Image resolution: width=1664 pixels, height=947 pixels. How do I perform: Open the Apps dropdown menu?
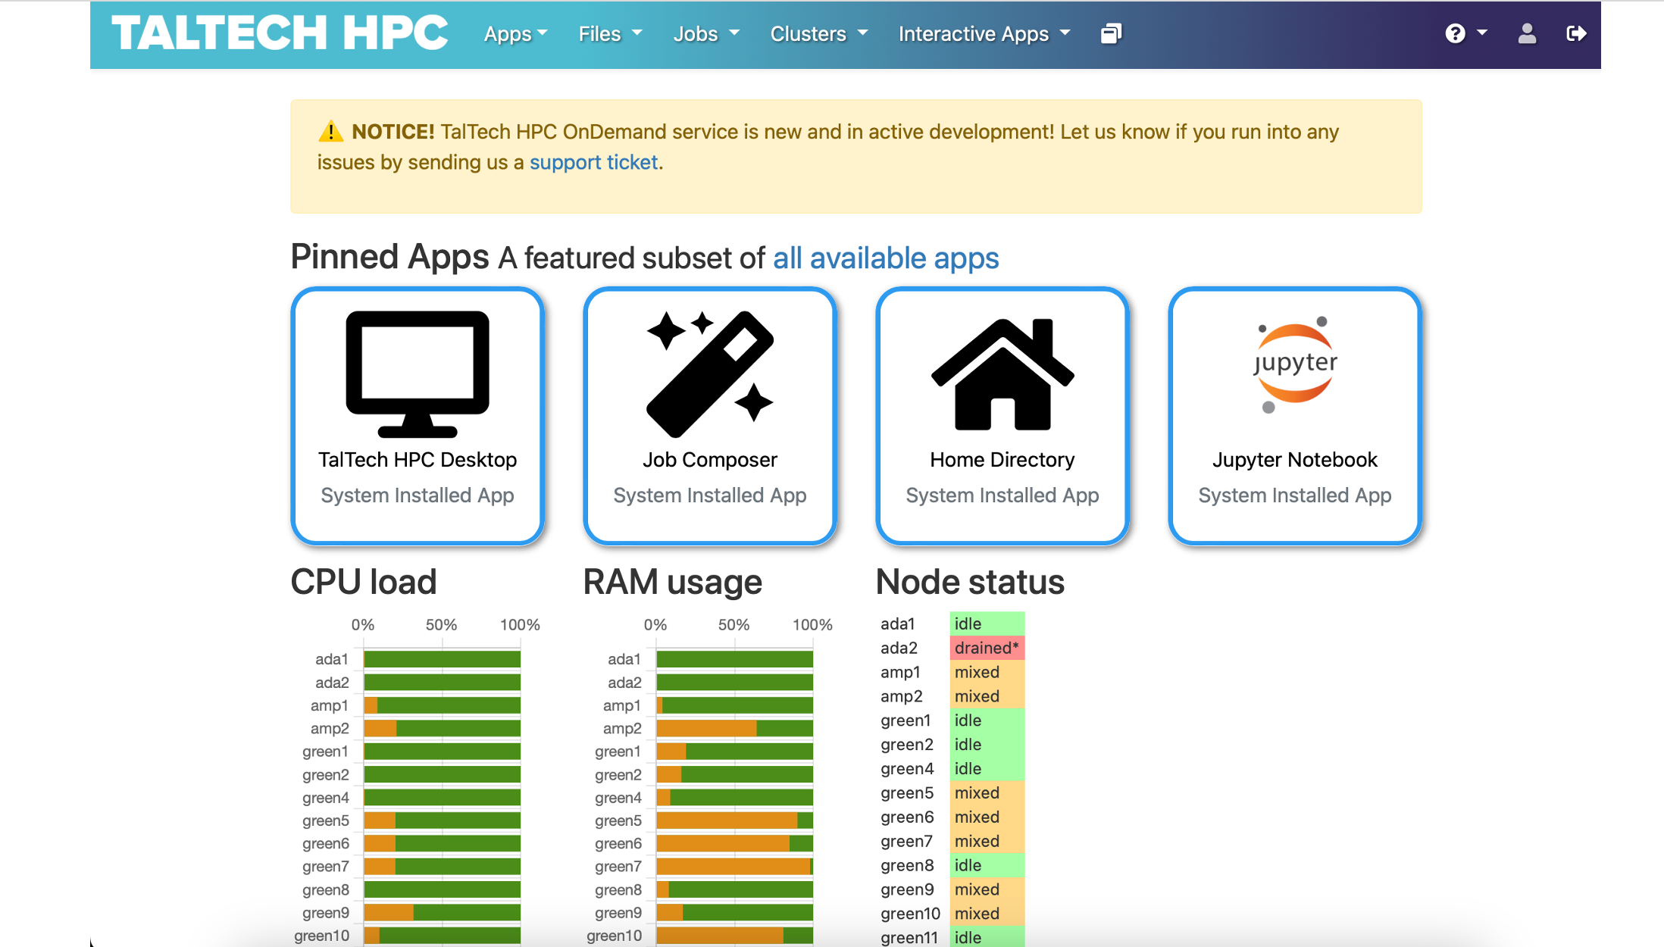click(515, 34)
